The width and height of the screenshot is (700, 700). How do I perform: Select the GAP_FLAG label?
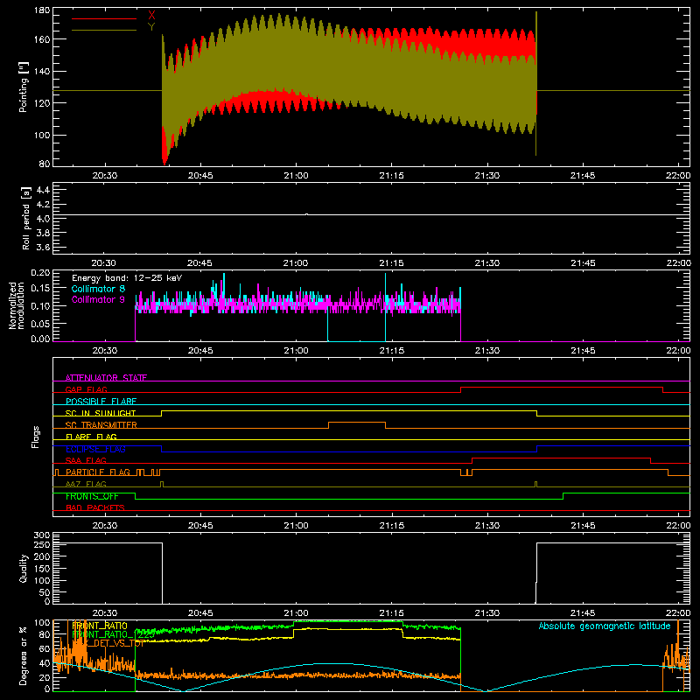pyautogui.click(x=86, y=389)
